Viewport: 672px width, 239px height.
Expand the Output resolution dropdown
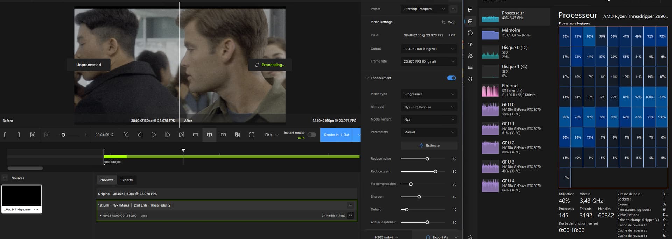(429, 49)
